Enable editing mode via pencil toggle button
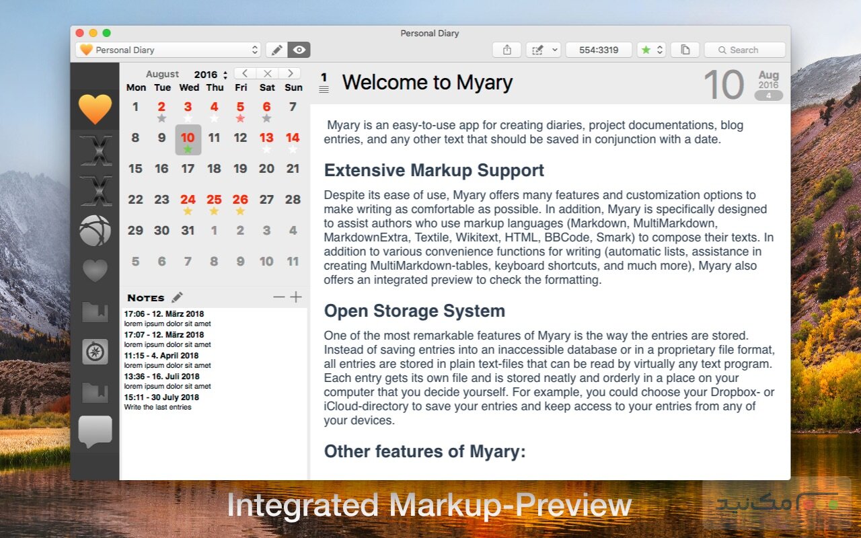Screen dimensions: 861x538 pyautogui.click(x=276, y=49)
